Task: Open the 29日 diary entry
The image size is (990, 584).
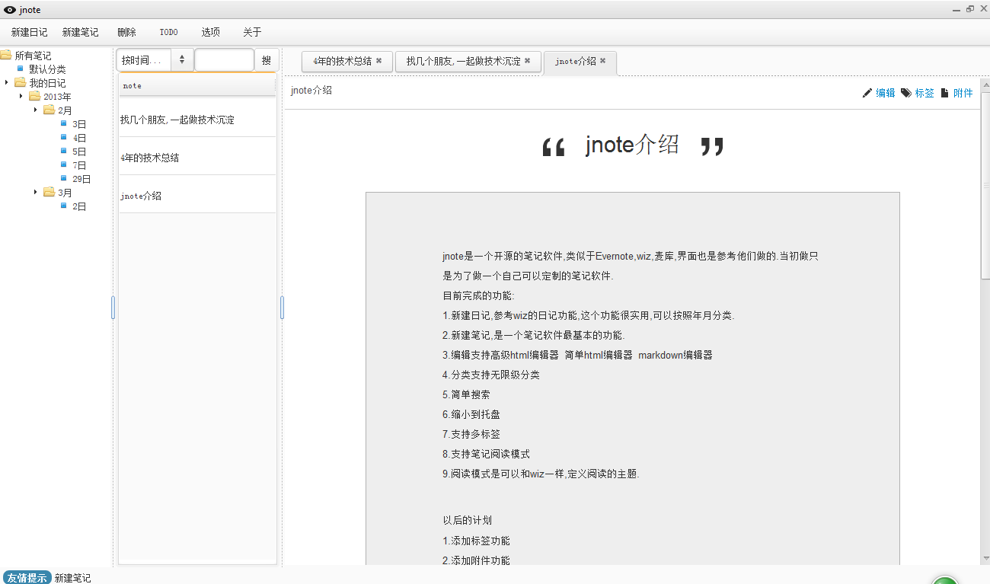Action: 81,179
